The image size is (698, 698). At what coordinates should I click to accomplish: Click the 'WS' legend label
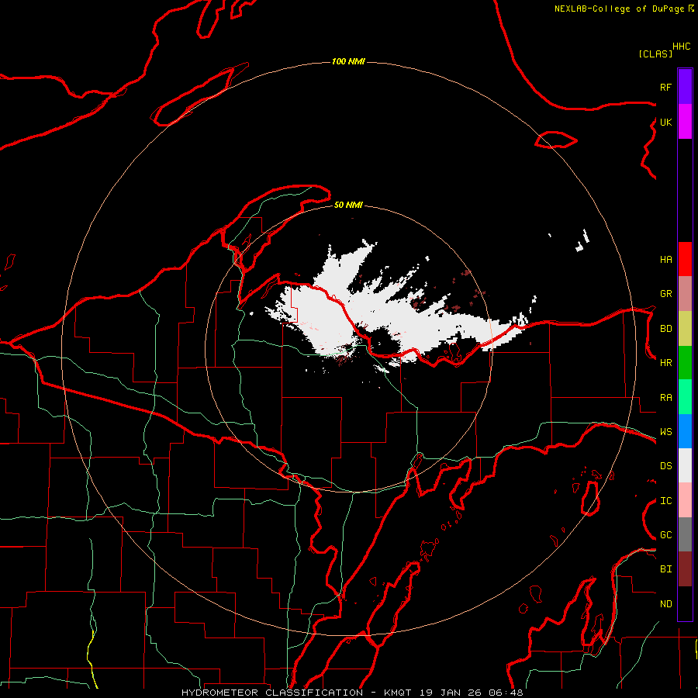pyautogui.click(x=665, y=432)
